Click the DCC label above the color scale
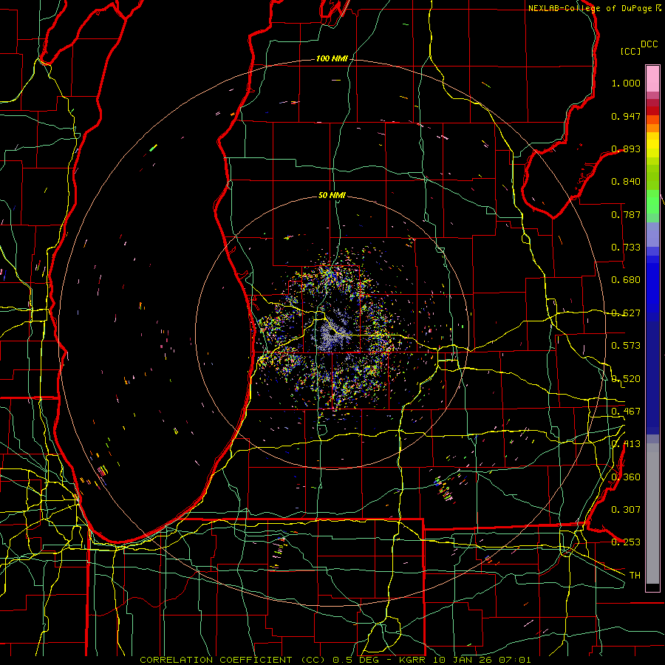This screenshot has width=665, height=665. pos(649,44)
